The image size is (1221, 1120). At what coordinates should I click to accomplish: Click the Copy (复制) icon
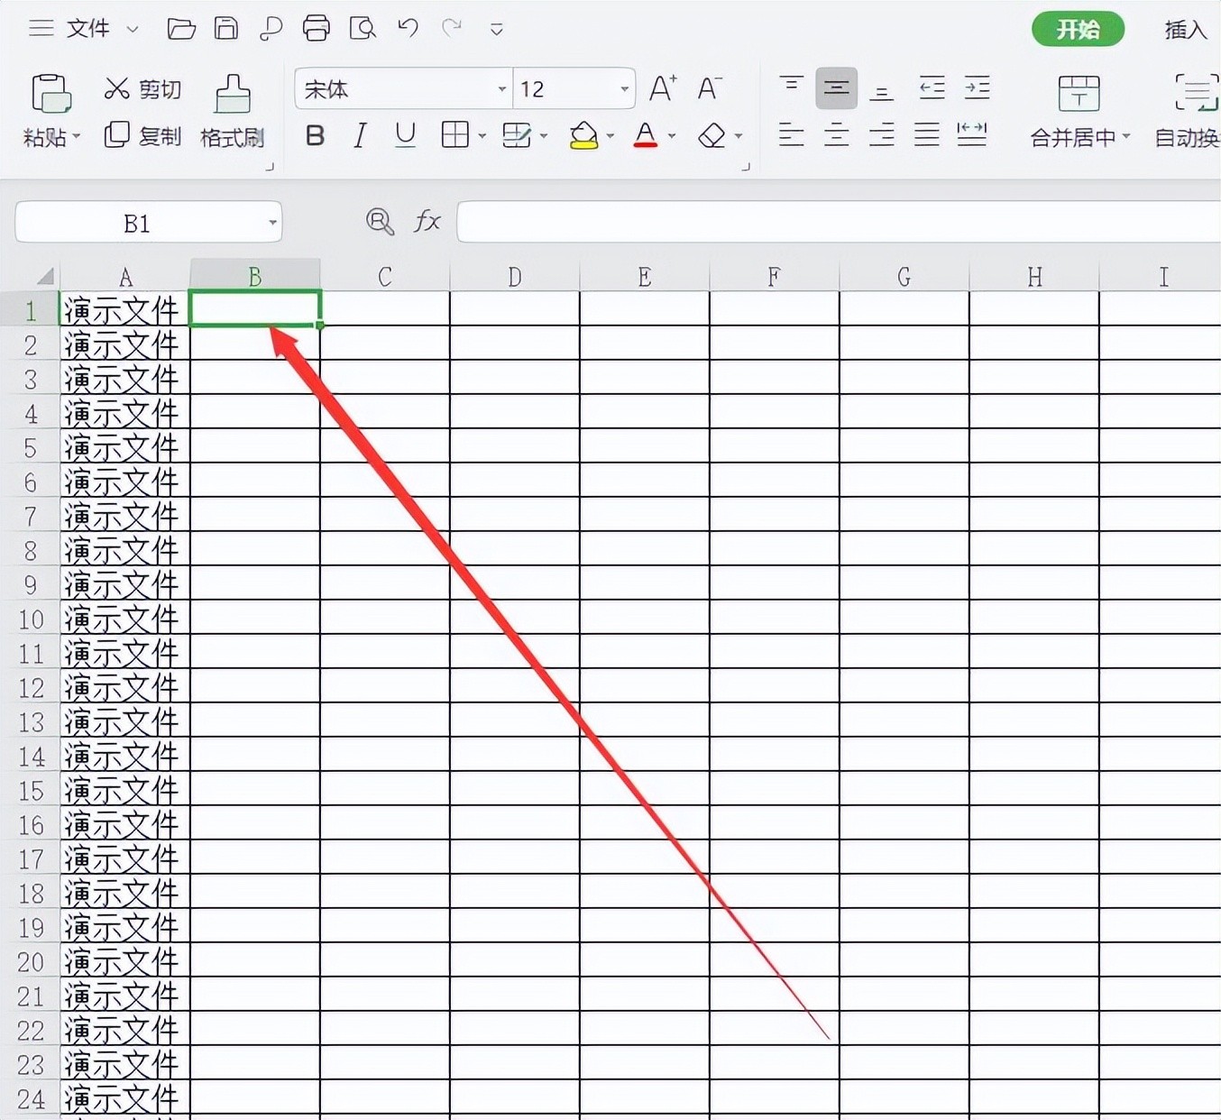point(117,135)
